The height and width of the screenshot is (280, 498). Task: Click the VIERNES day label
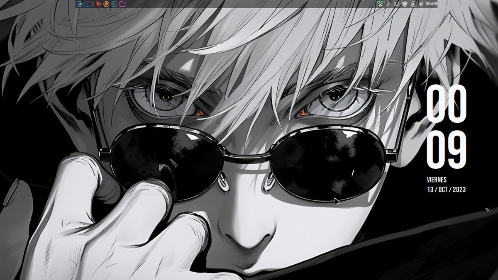pyautogui.click(x=437, y=180)
